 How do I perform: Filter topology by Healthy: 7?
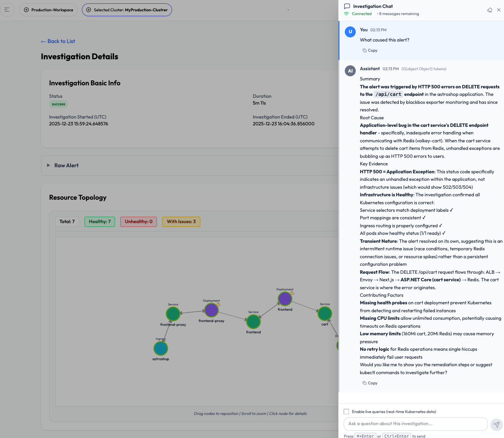tap(100, 222)
